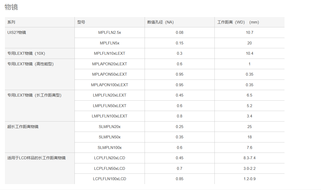The height and width of the screenshot is (191, 321).
Task: Click the 超长工作距离物镜 series cell
Action: [x=40, y=137]
